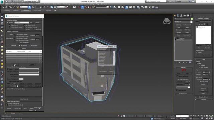Expand the Selection Check rollout
Image resolution: width=214 pixels, height=120 pixels.
click(x=203, y=97)
